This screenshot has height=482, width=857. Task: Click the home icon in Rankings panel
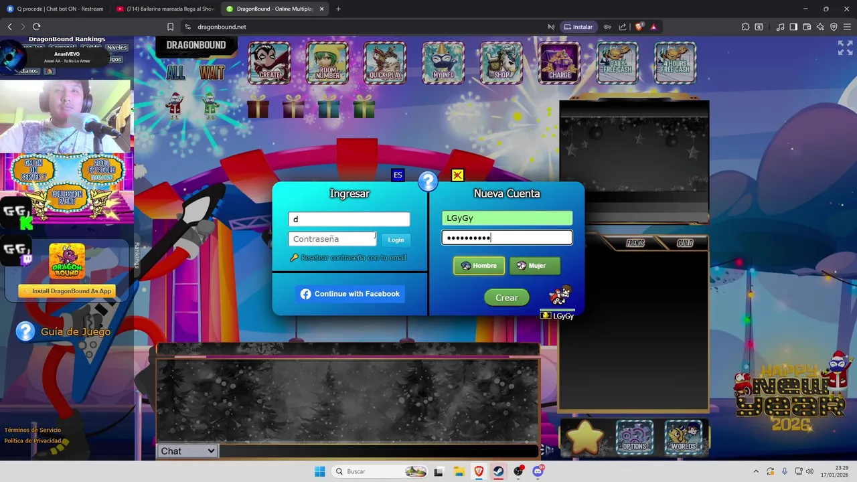(49, 71)
